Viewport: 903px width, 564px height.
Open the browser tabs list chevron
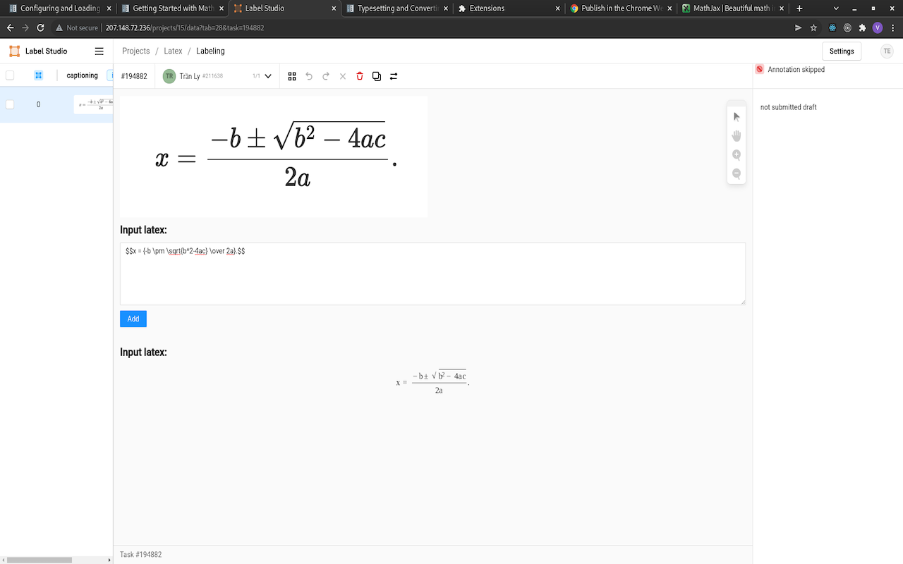tap(835, 10)
